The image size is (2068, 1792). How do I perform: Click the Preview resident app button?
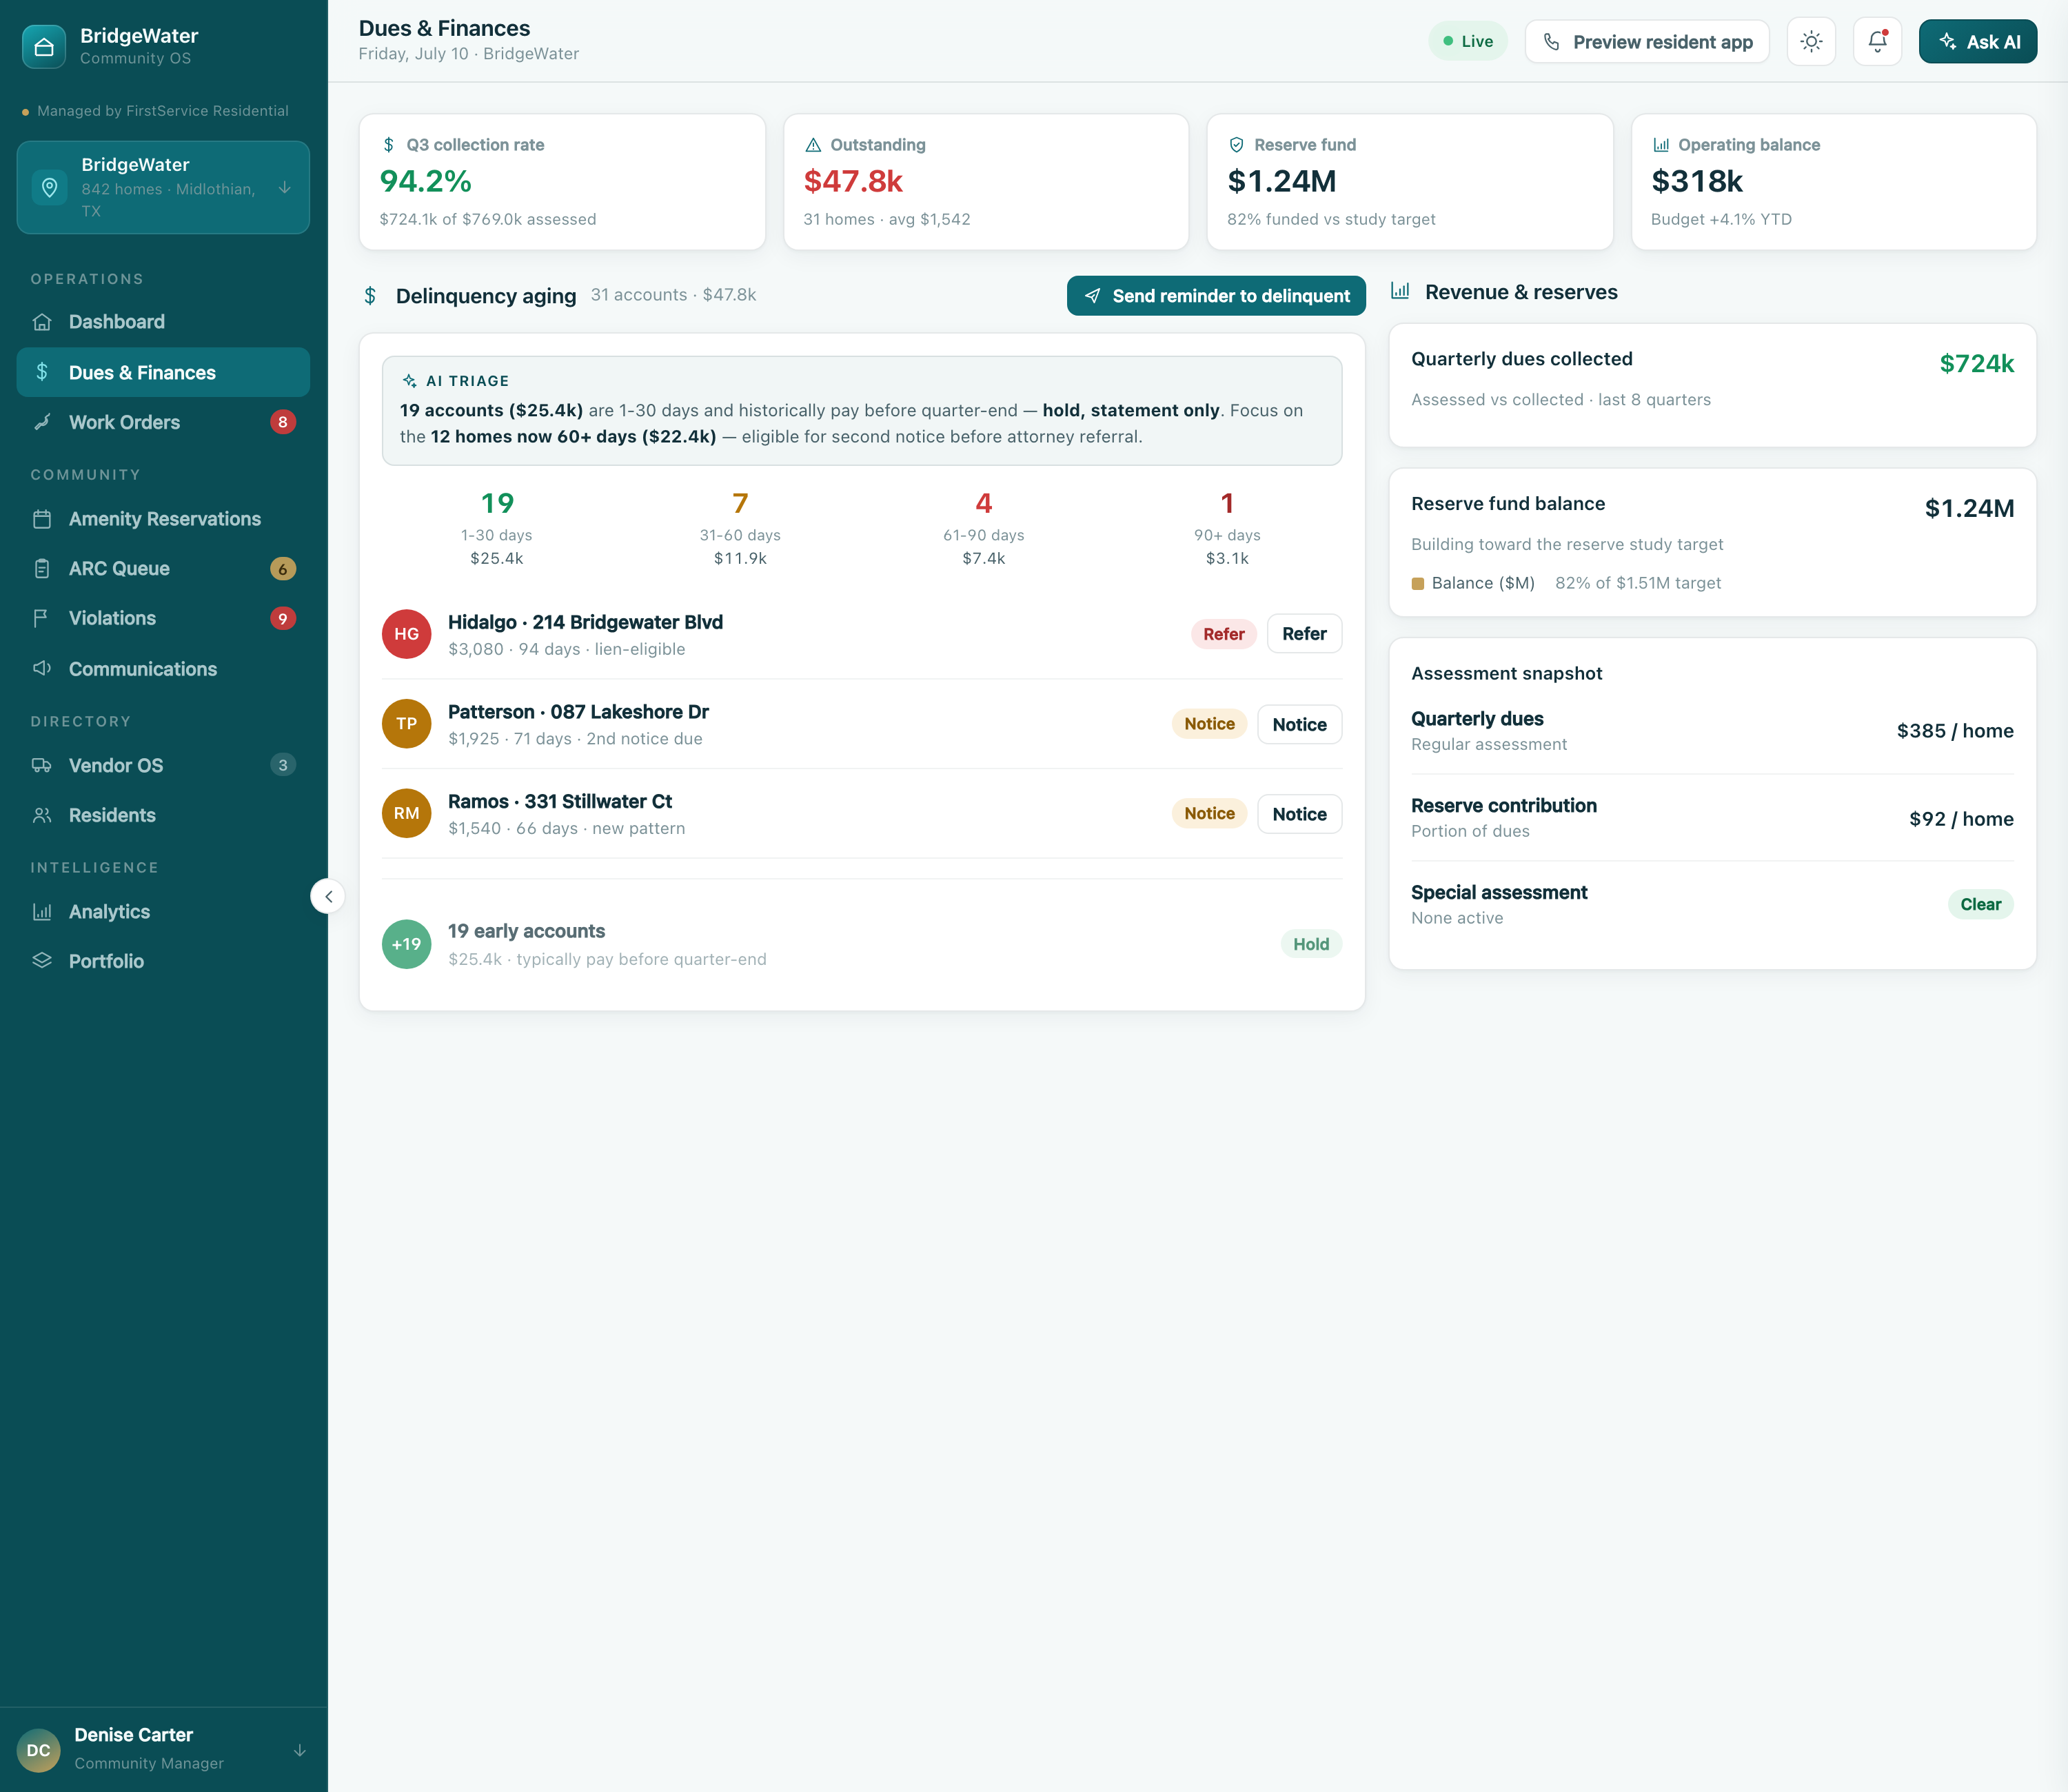coord(1647,42)
